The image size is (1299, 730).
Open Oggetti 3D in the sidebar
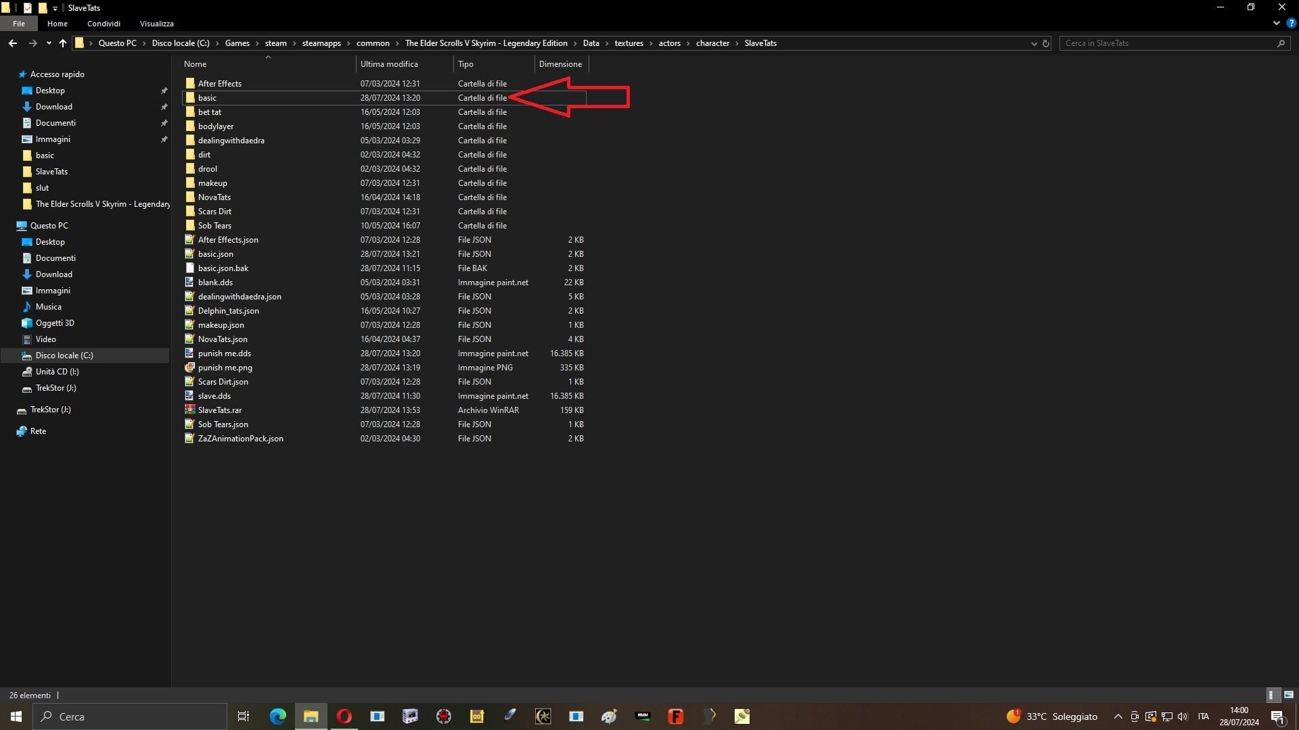(55, 323)
